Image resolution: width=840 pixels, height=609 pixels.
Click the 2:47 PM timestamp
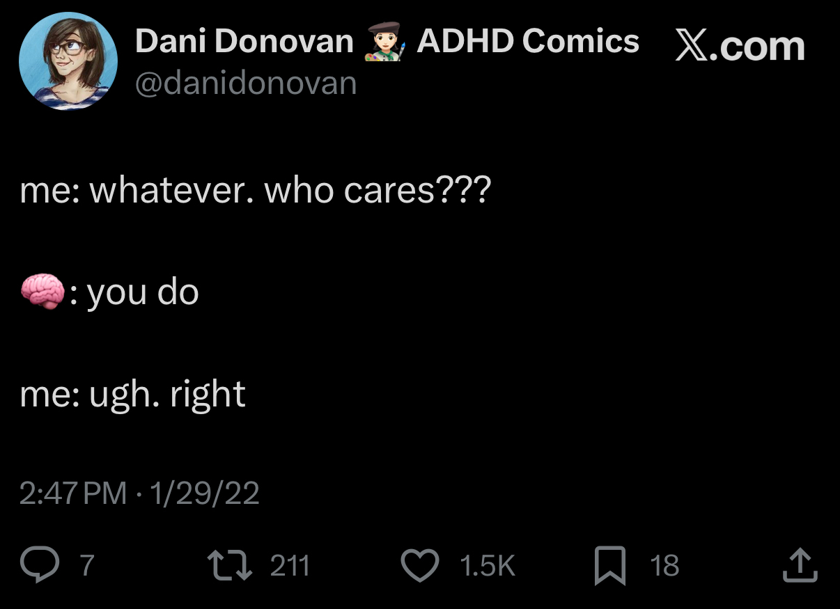click(x=73, y=493)
